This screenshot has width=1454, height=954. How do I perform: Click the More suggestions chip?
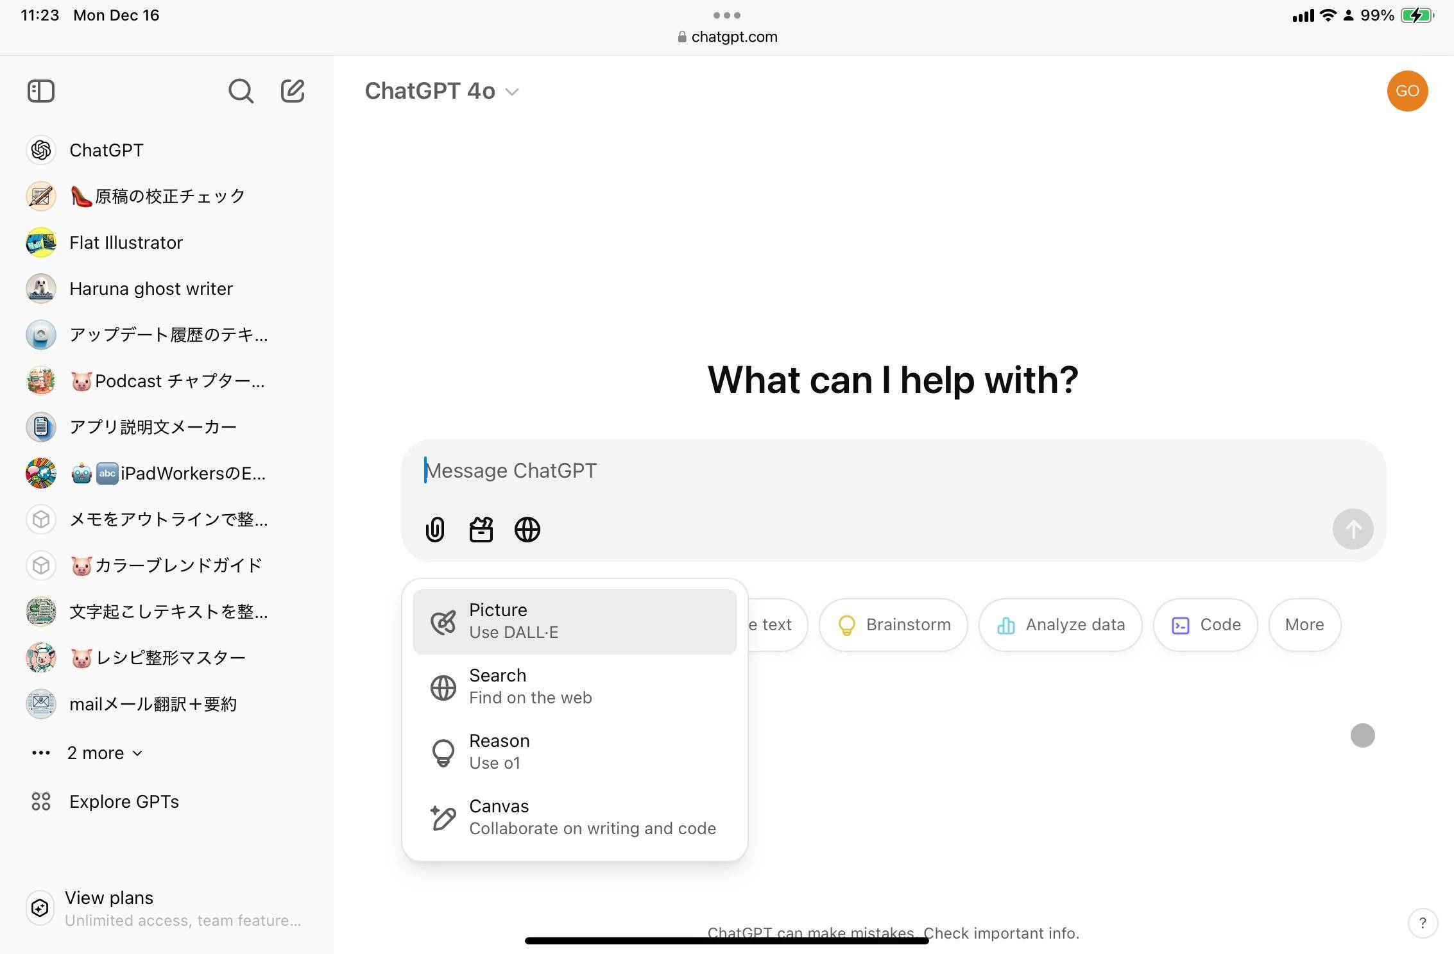[x=1304, y=624]
